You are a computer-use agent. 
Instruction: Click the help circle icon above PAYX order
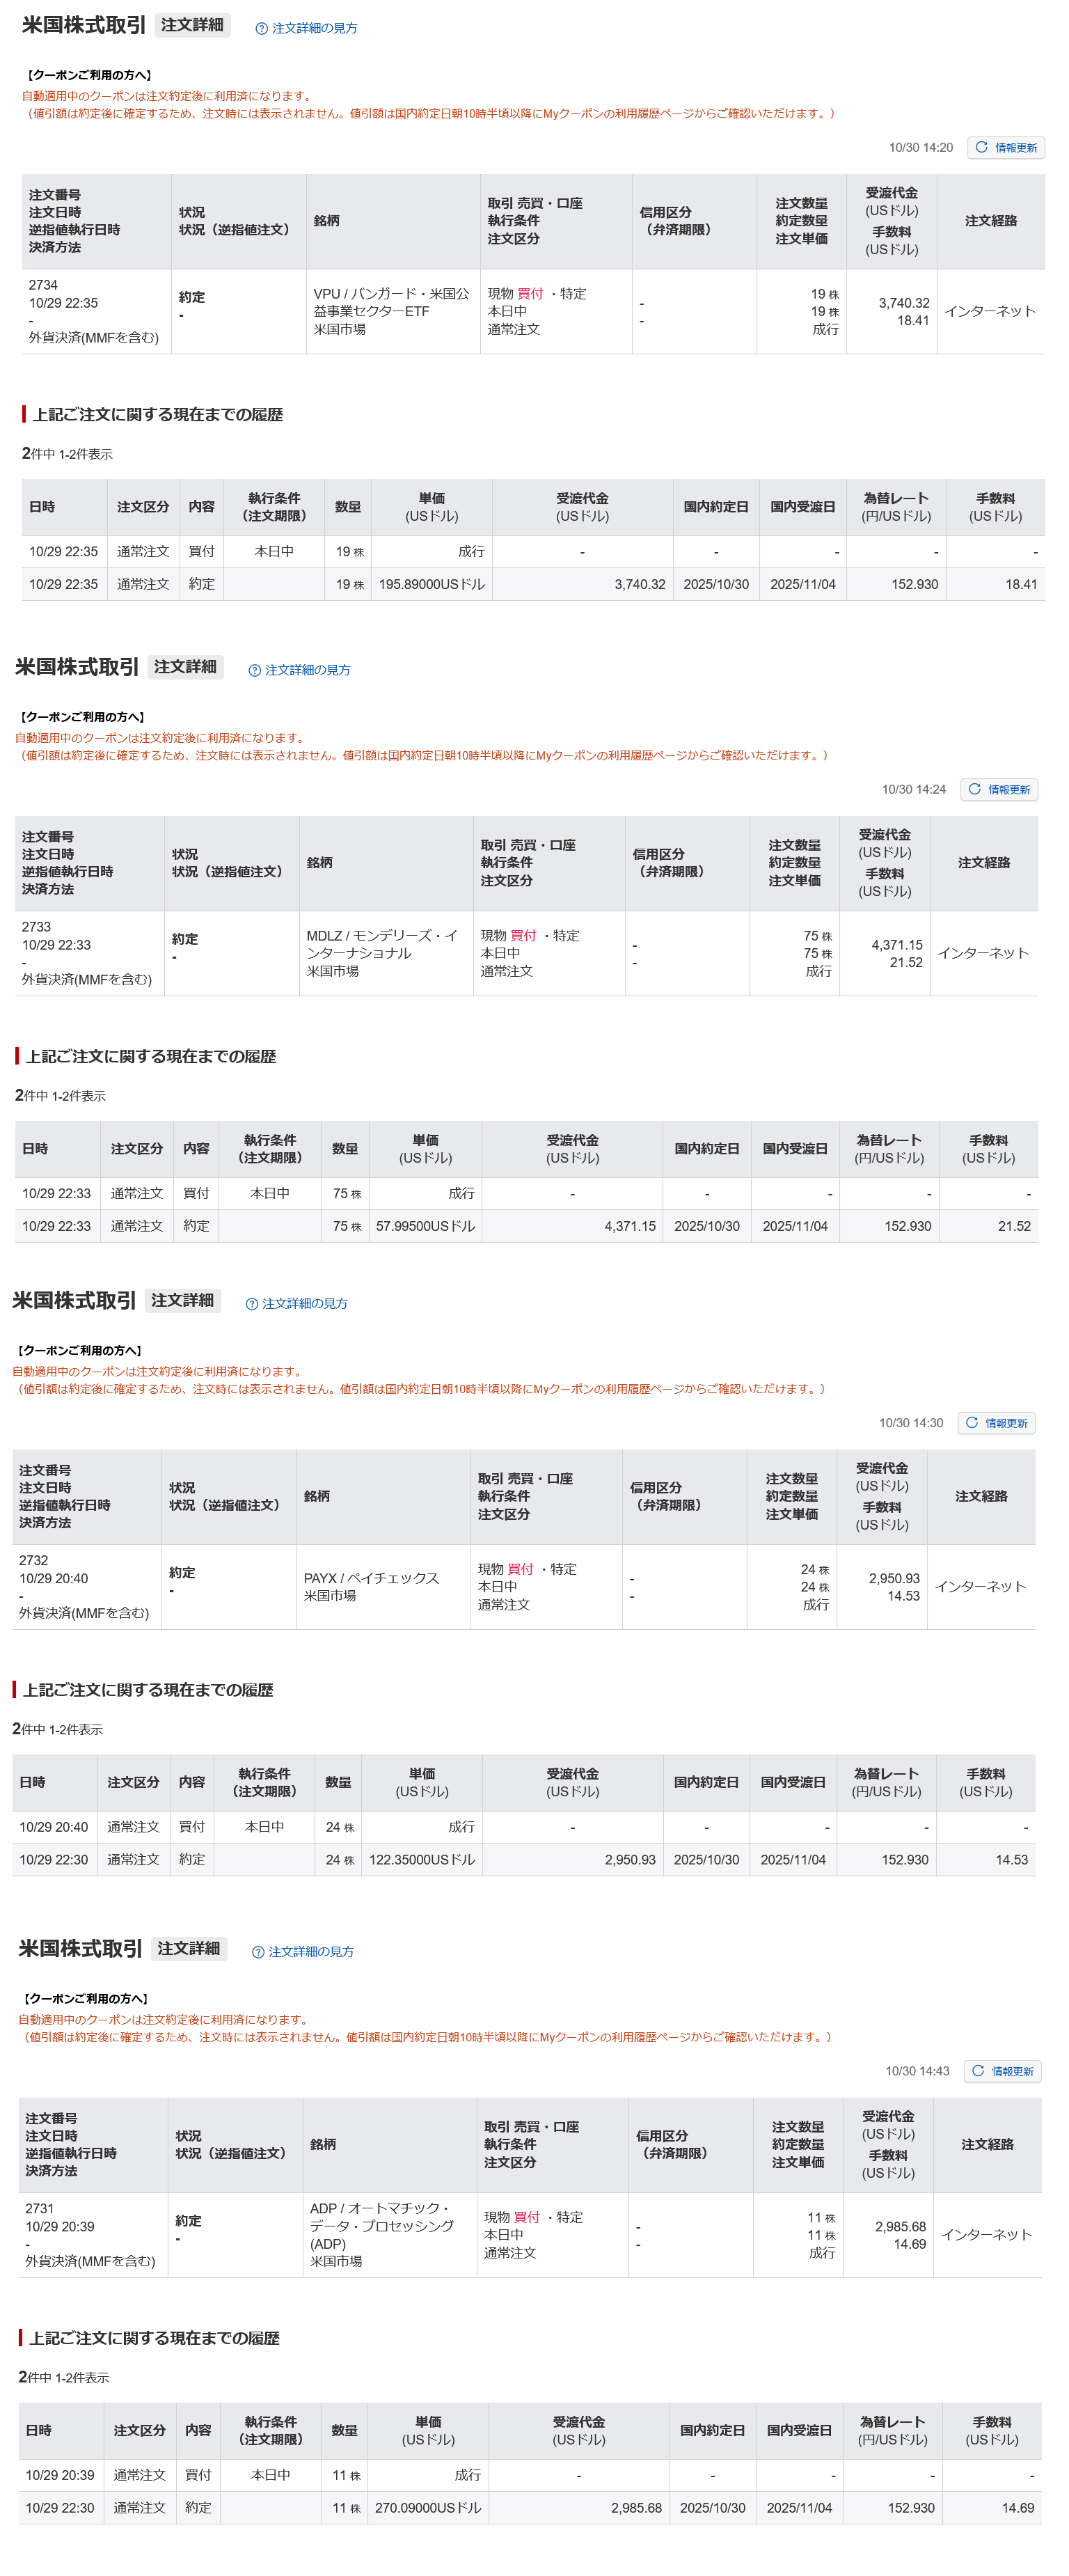251,1304
